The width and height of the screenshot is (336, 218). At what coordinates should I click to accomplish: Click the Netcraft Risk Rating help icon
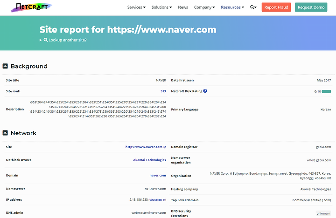(205, 91)
